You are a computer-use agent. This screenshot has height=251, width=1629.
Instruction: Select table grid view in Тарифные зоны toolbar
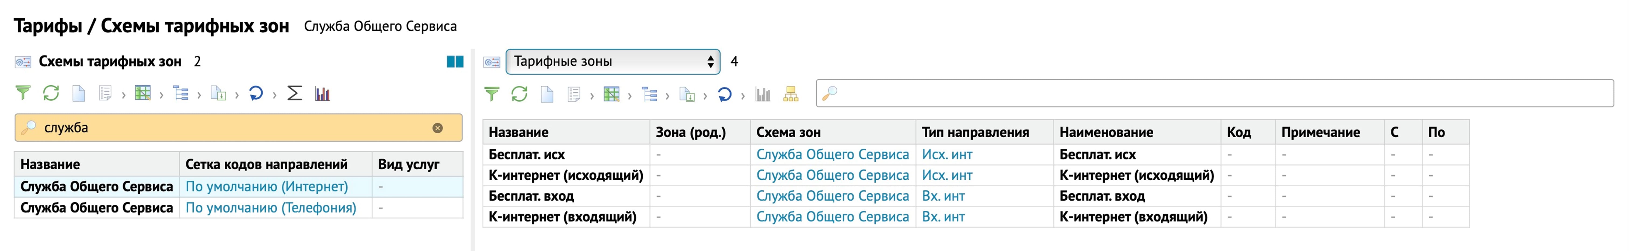[611, 94]
